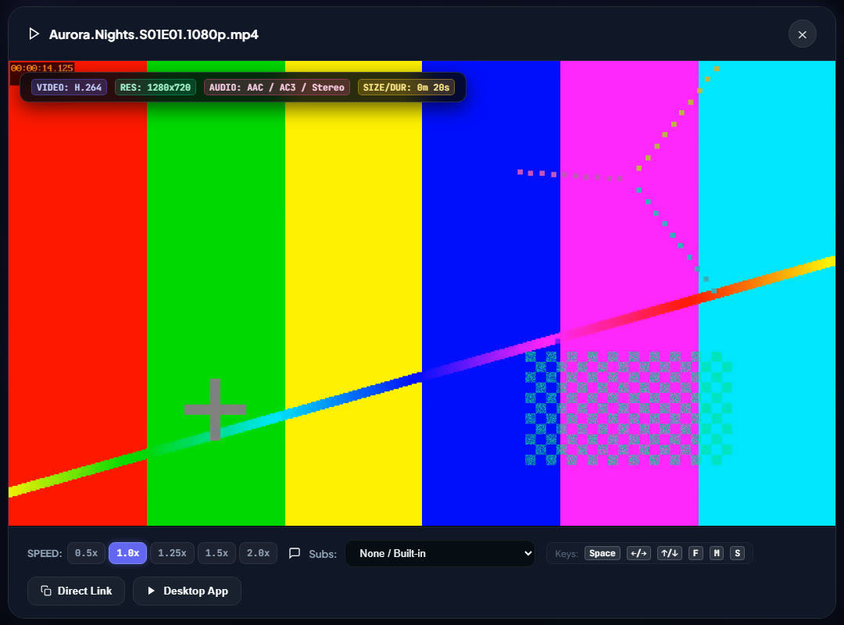
Task: Click the 00:00:14.125 timestamp overlay
Action: pyautogui.click(x=42, y=68)
